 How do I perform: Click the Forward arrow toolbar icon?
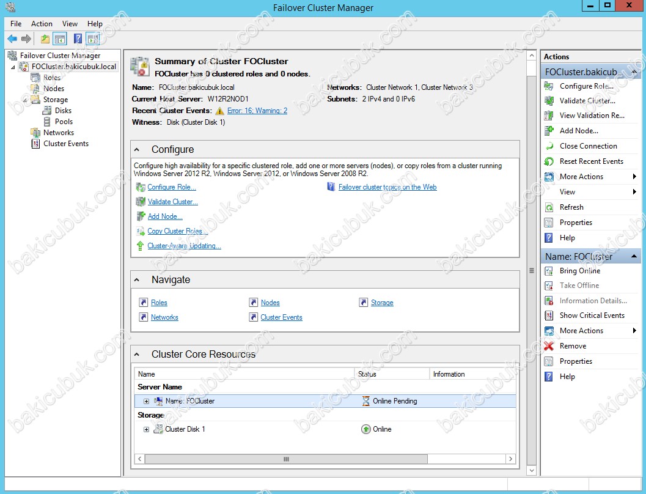click(x=26, y=39)
